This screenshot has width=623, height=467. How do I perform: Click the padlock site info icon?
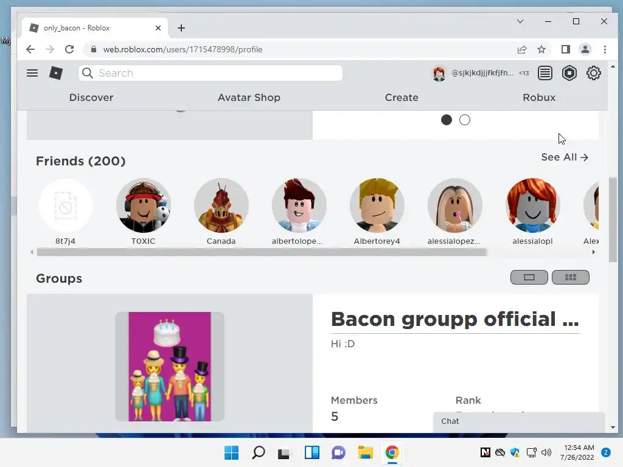(93, 49)
